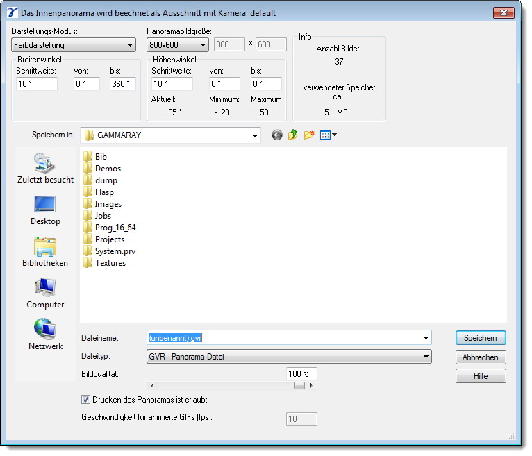Open Zuletzt besucht in sidebar

[x=45, y=169]
